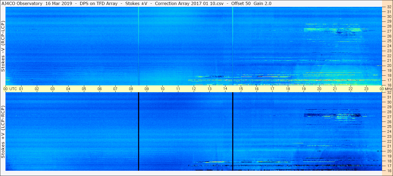This screenshot has width=393, height=176.
Task: Select the 10 hour tick on time axis
Action: pyautogui.click(x=162, y=89)
